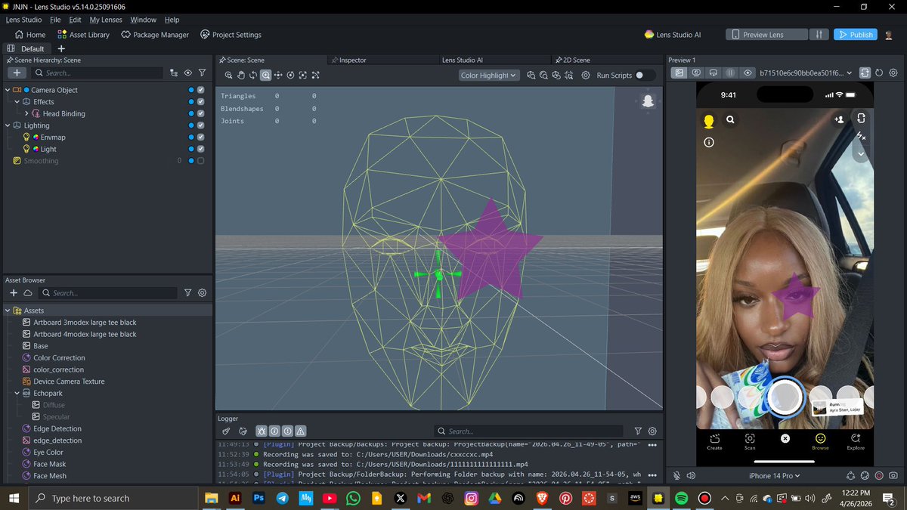Uncheck the Light object checkbox
This screenshot has height=510, width=907.
click(201, 149)
